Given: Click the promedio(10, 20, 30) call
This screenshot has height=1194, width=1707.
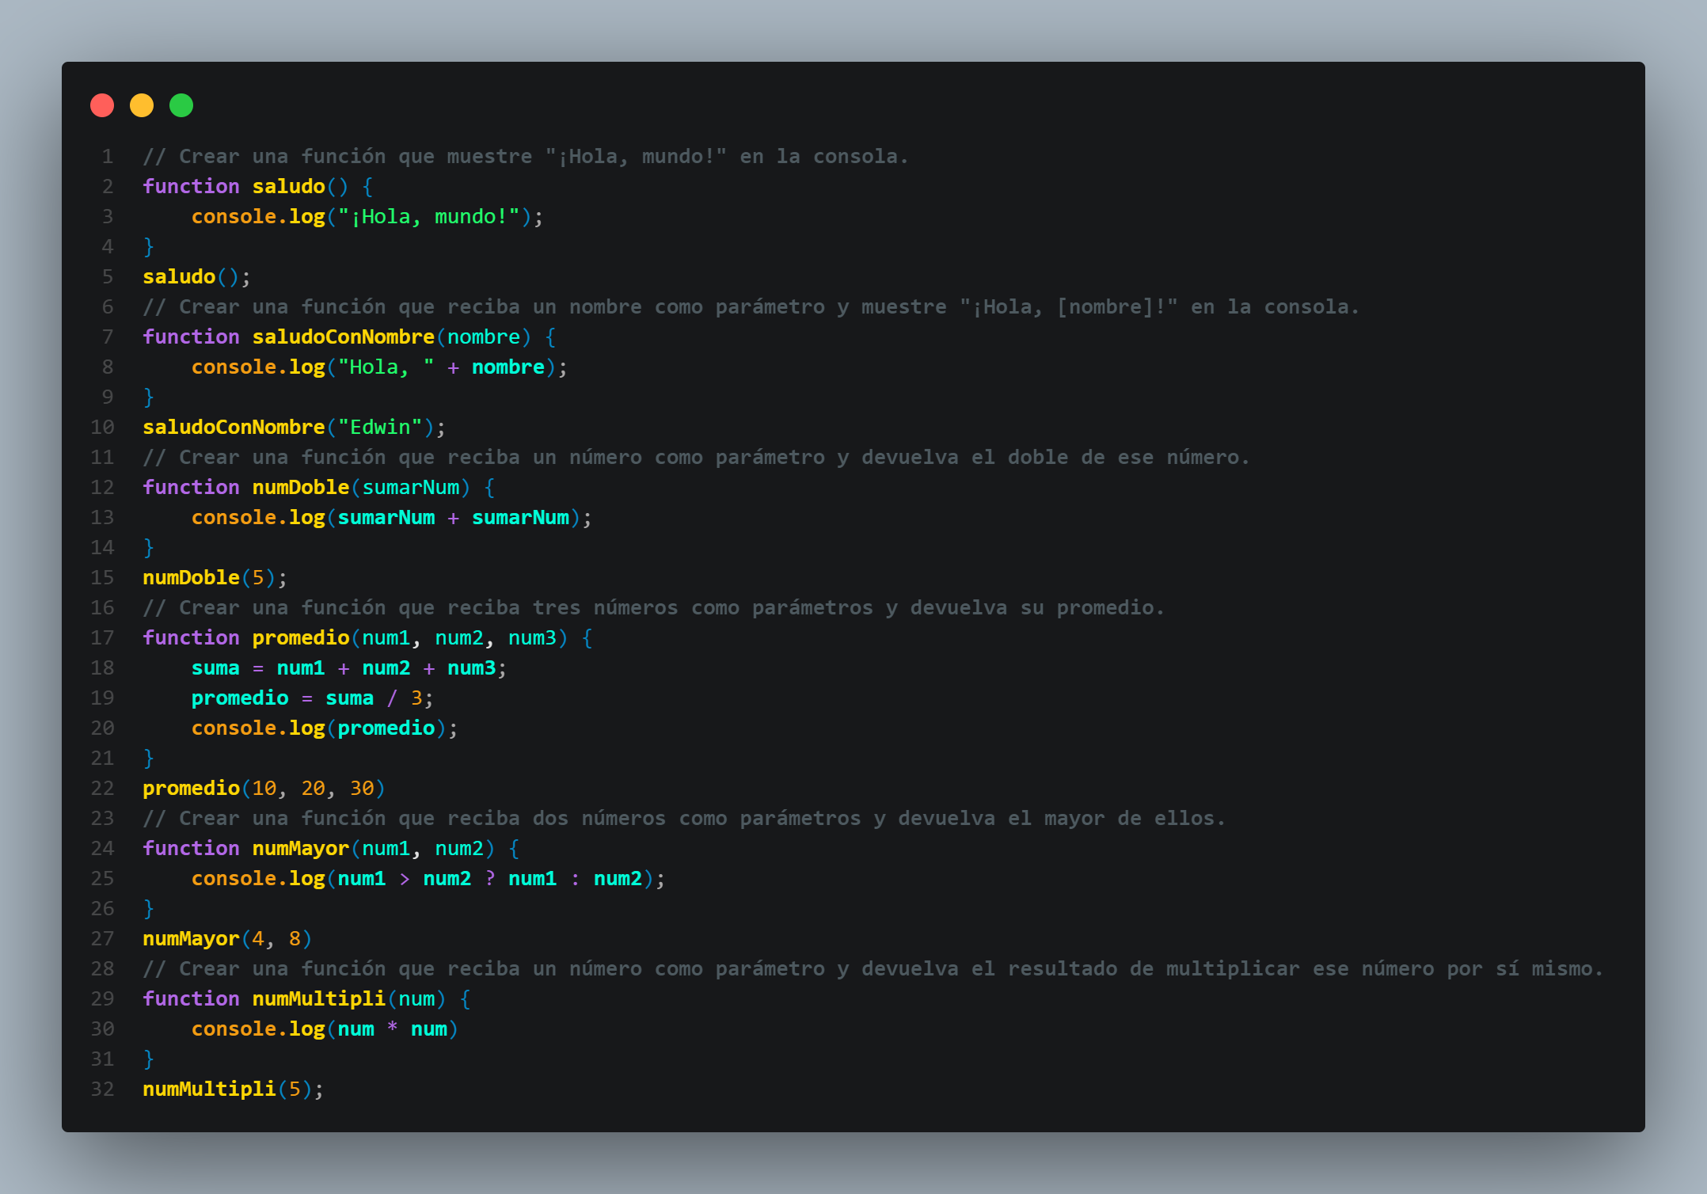Looking at the screenshot, I should pyautogui.click(x=264, y=789).
